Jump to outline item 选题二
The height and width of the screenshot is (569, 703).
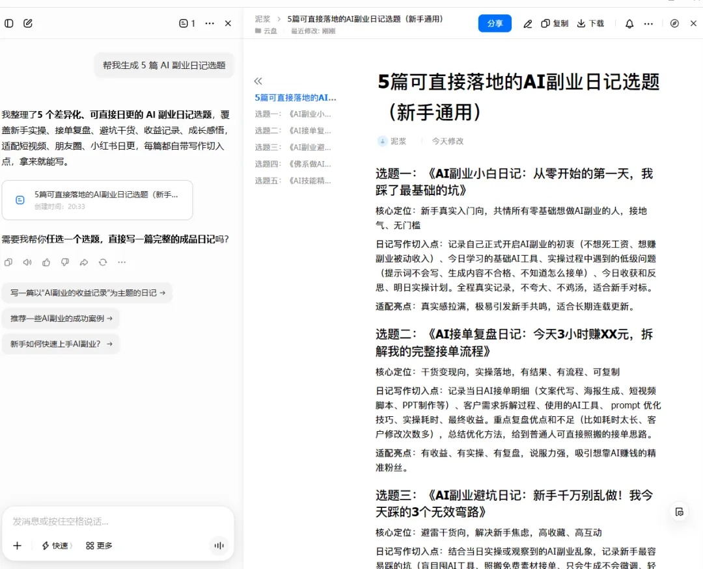pos(293,131)
